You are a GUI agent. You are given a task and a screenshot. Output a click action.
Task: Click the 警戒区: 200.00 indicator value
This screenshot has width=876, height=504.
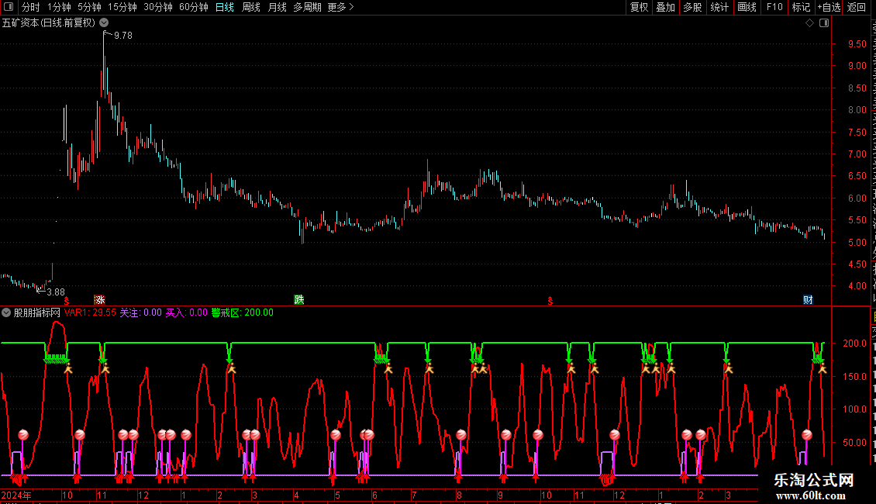[243, 313]
